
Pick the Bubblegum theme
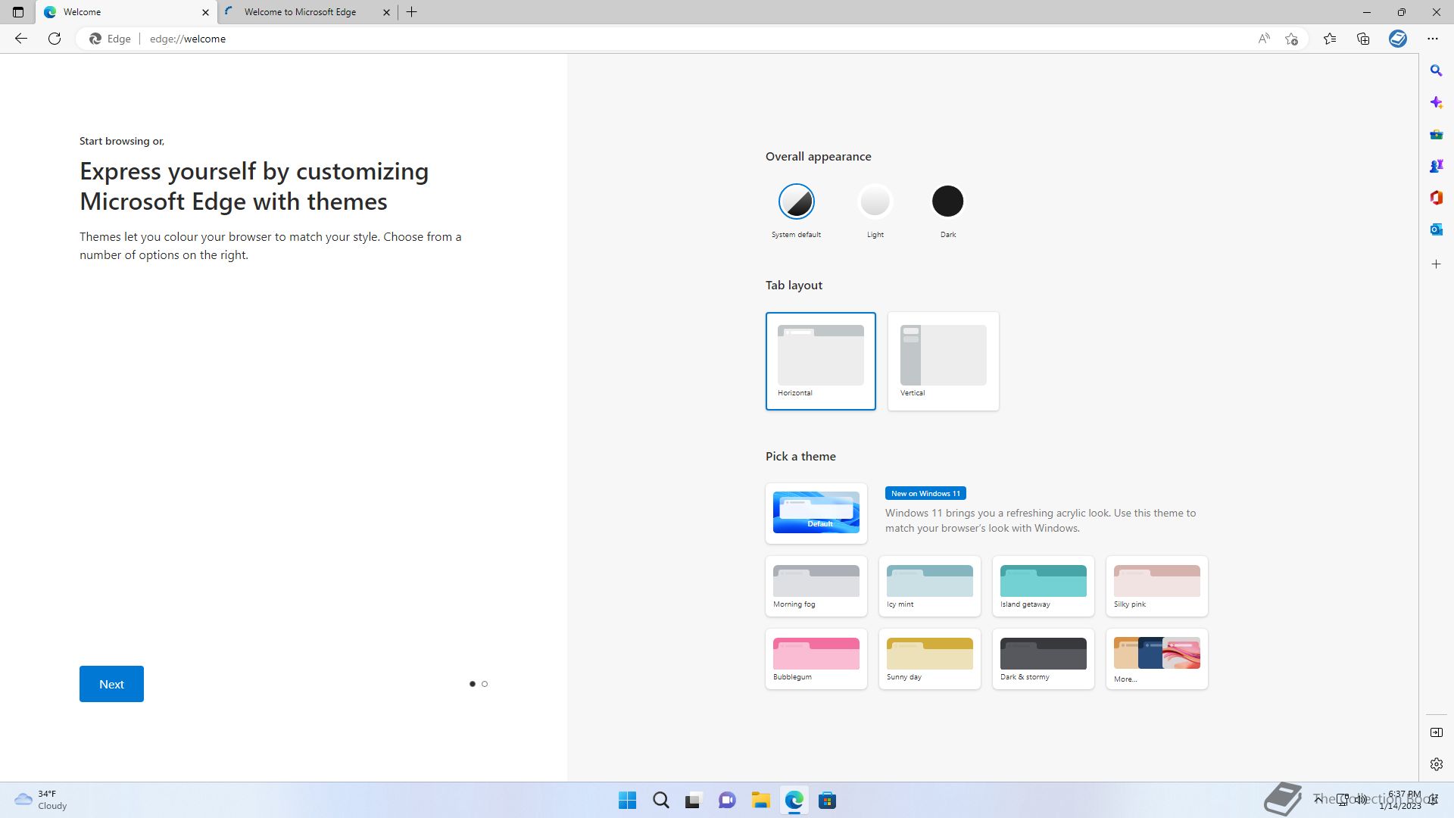click(x=816, y=659)
